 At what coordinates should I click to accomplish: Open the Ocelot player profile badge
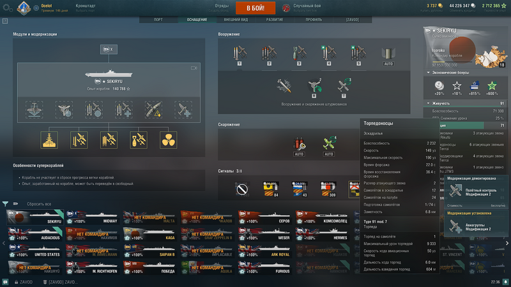[x=24, y=8]
